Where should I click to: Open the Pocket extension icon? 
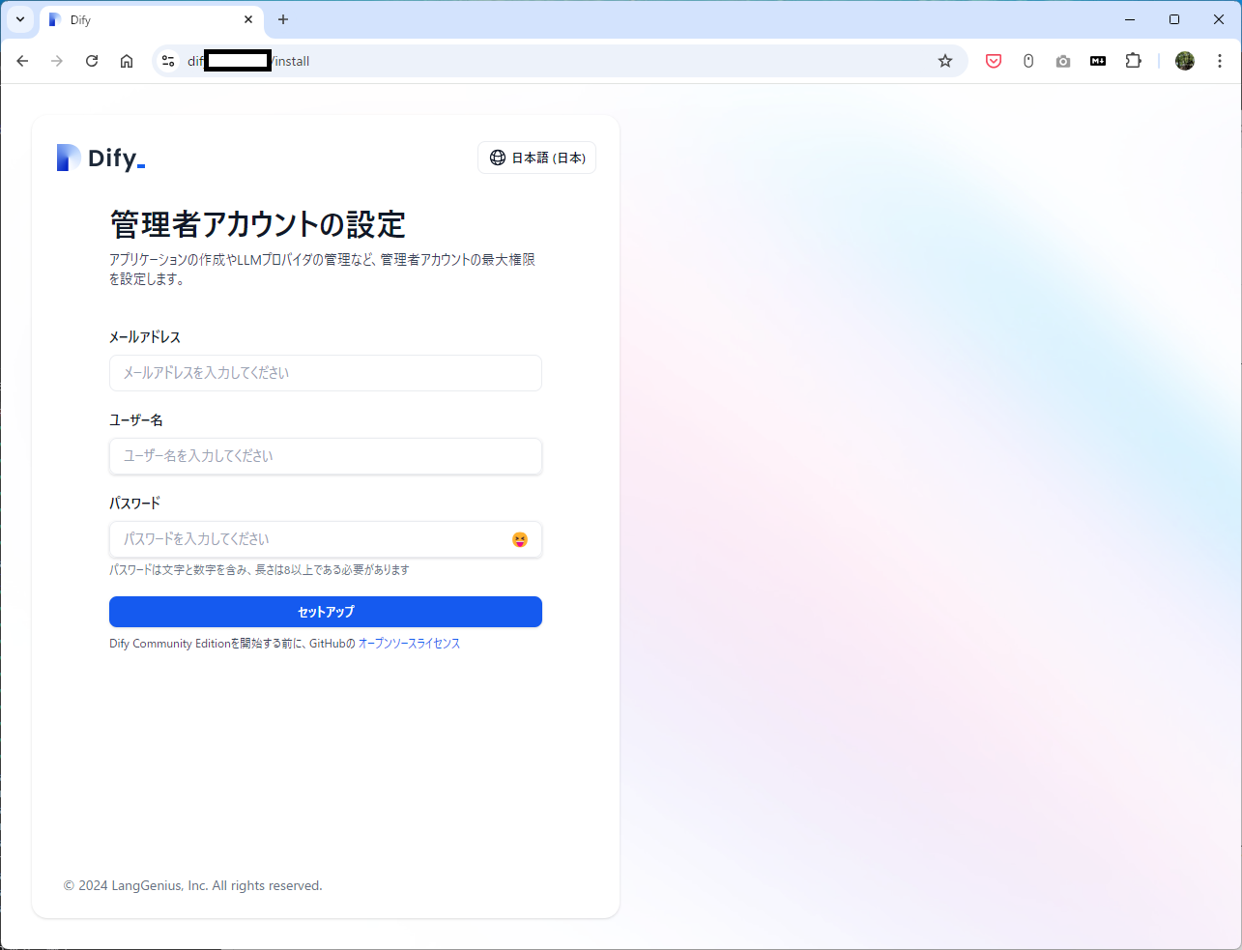[x=994, y=61]
